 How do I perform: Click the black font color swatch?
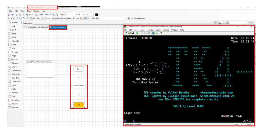[97, 15]
